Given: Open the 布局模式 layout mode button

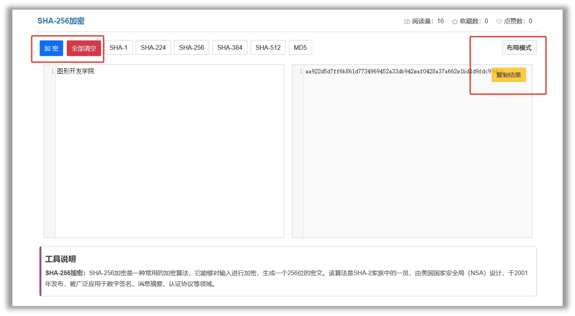Looking at the screenshot, I should tap(519, 47).
